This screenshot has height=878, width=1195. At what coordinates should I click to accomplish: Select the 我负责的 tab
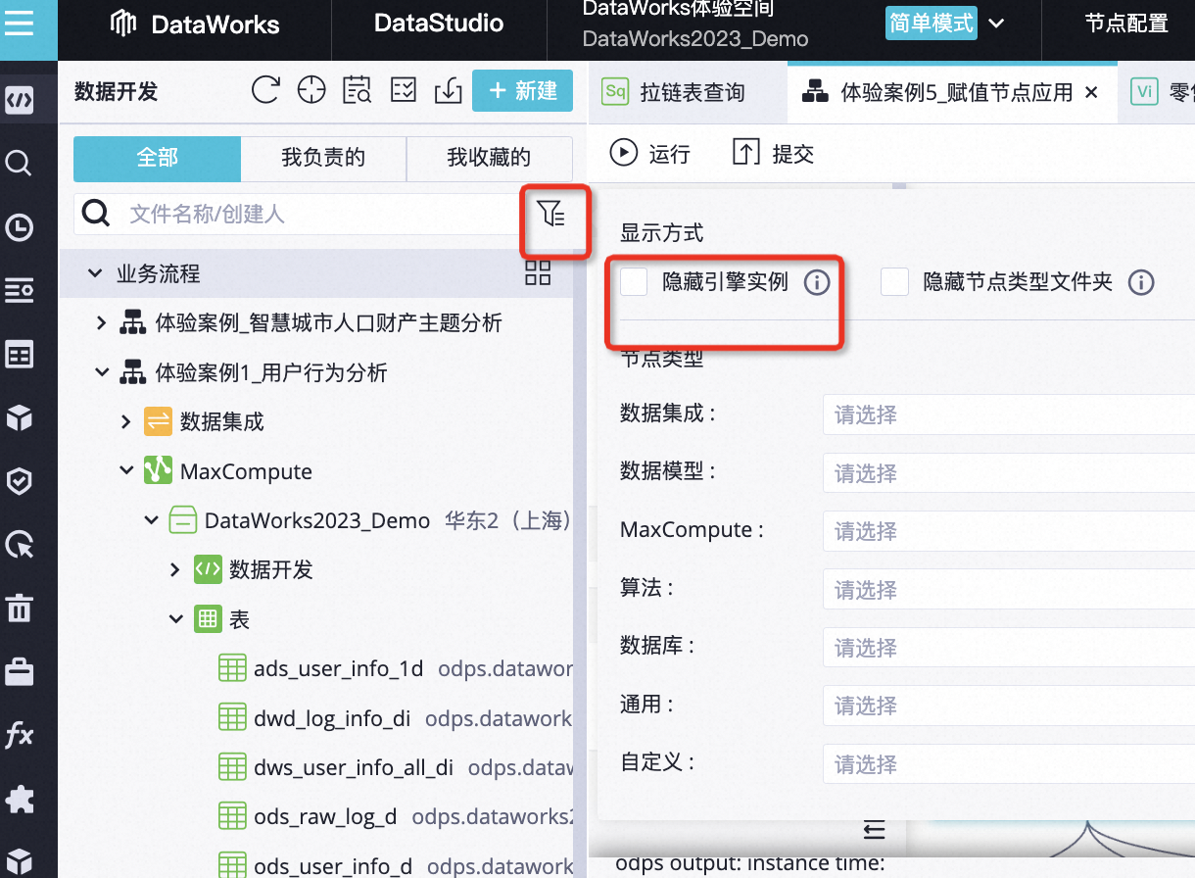point(323,158)
